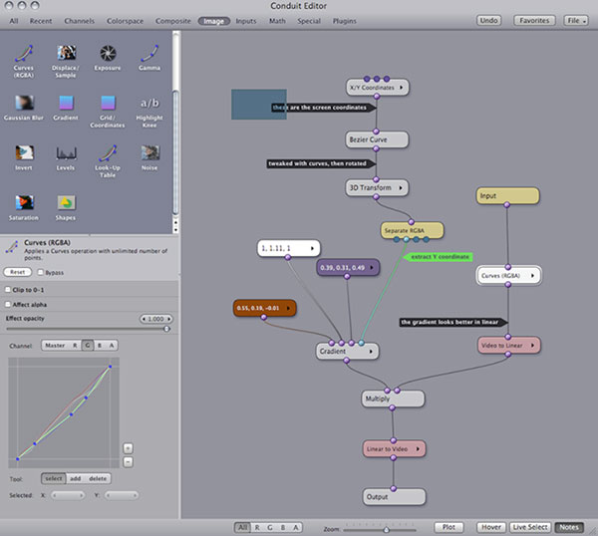Choose the Grid/Coordinates node icon
The width and height of the screenshot is (598, 536).
108,103
